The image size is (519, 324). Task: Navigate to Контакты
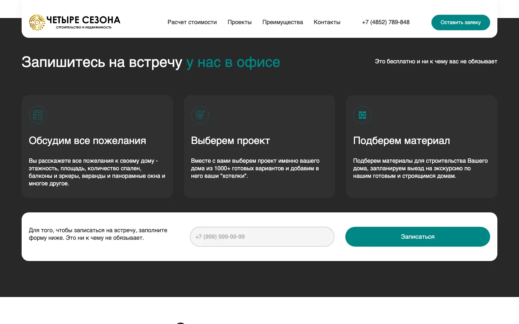click(x=327, y=22)
